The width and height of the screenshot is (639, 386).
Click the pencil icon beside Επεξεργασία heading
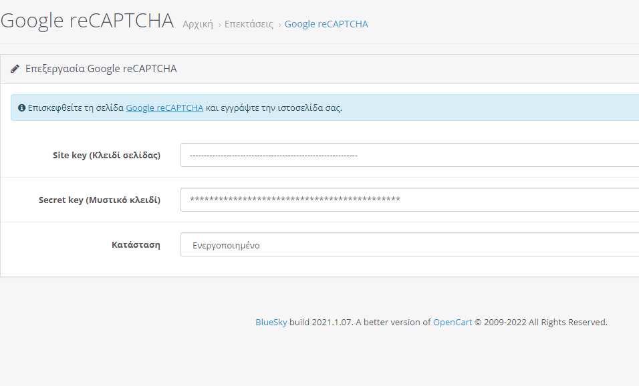[x=15, y=68]
